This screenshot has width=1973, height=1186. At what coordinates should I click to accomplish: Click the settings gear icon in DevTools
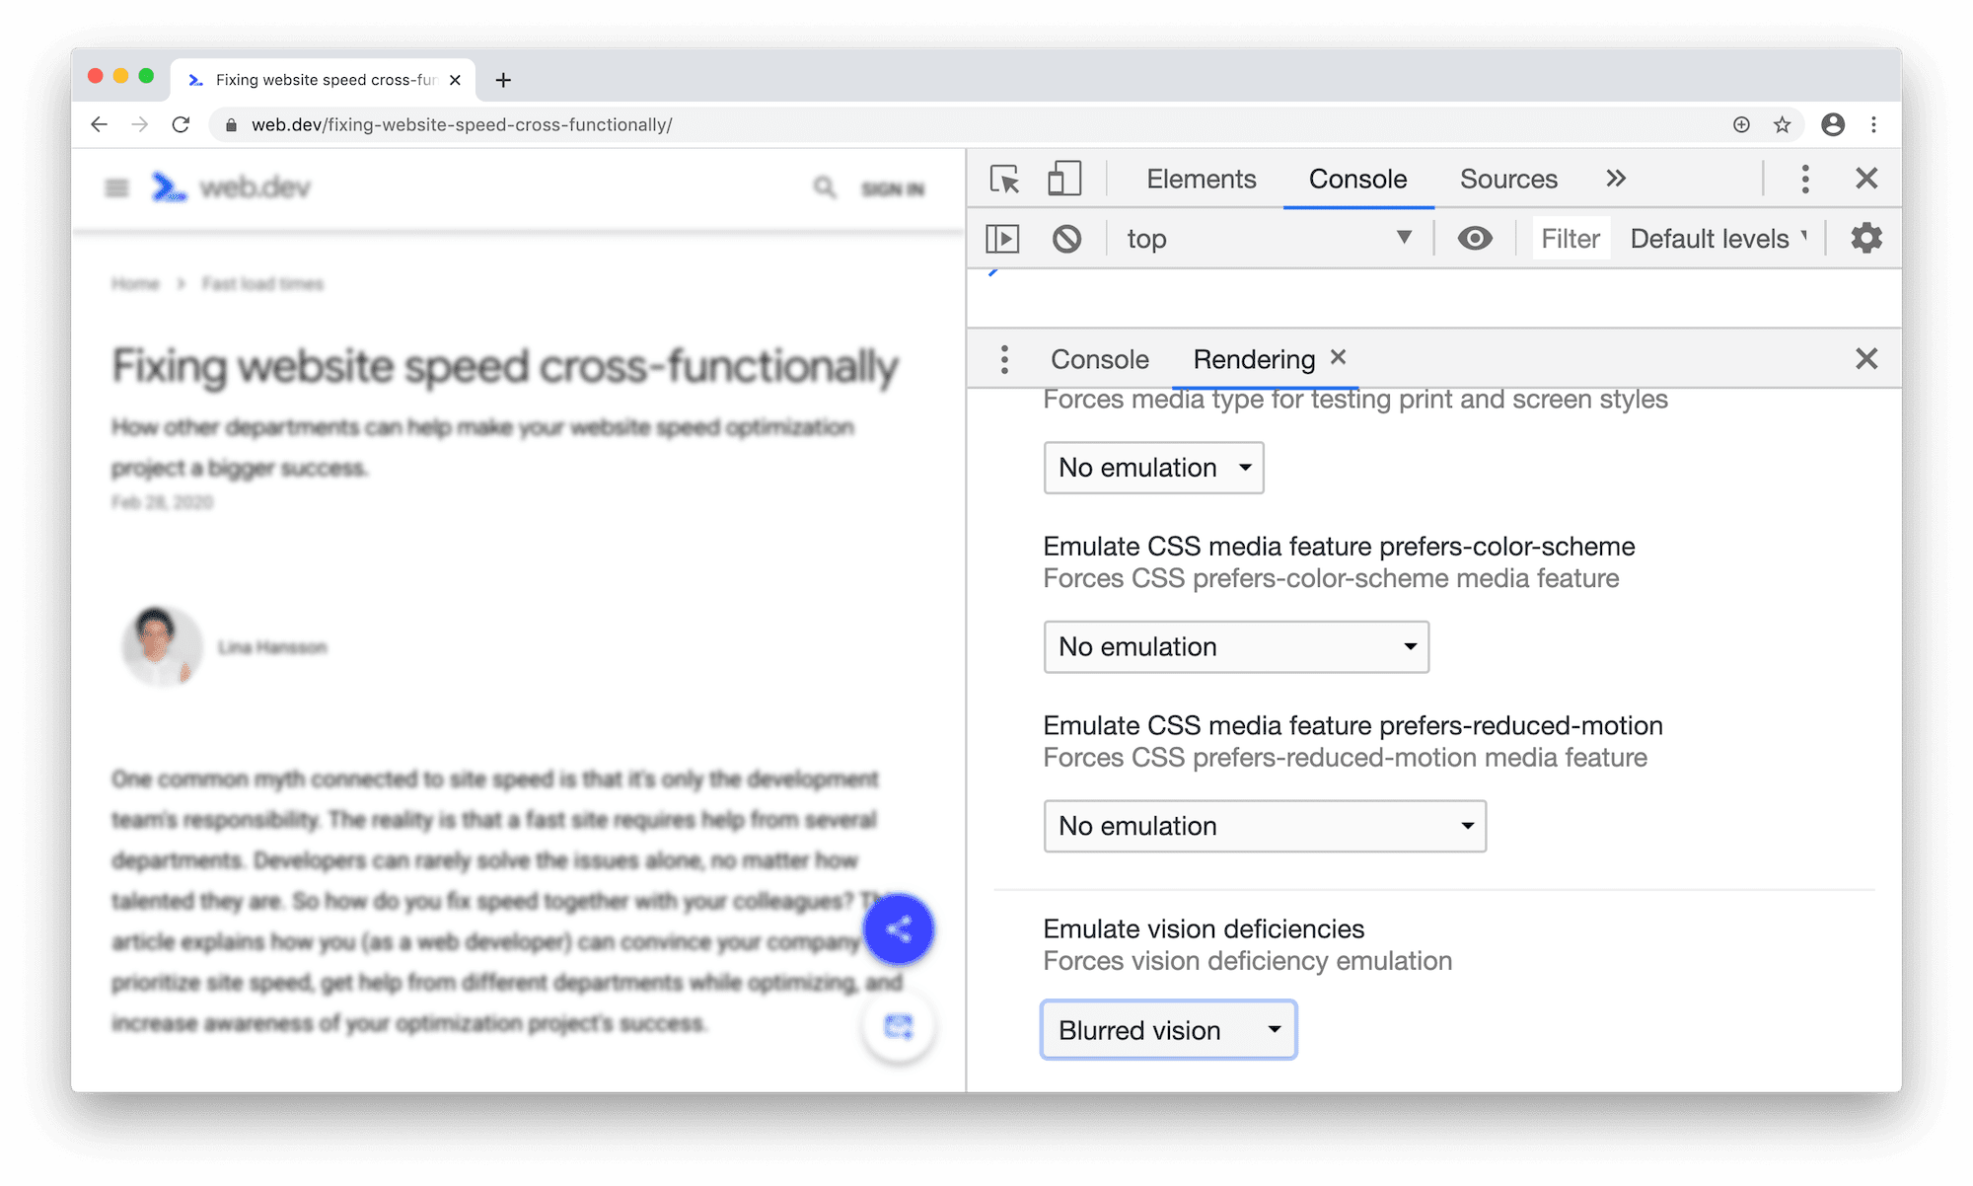tap(1865, 237)
